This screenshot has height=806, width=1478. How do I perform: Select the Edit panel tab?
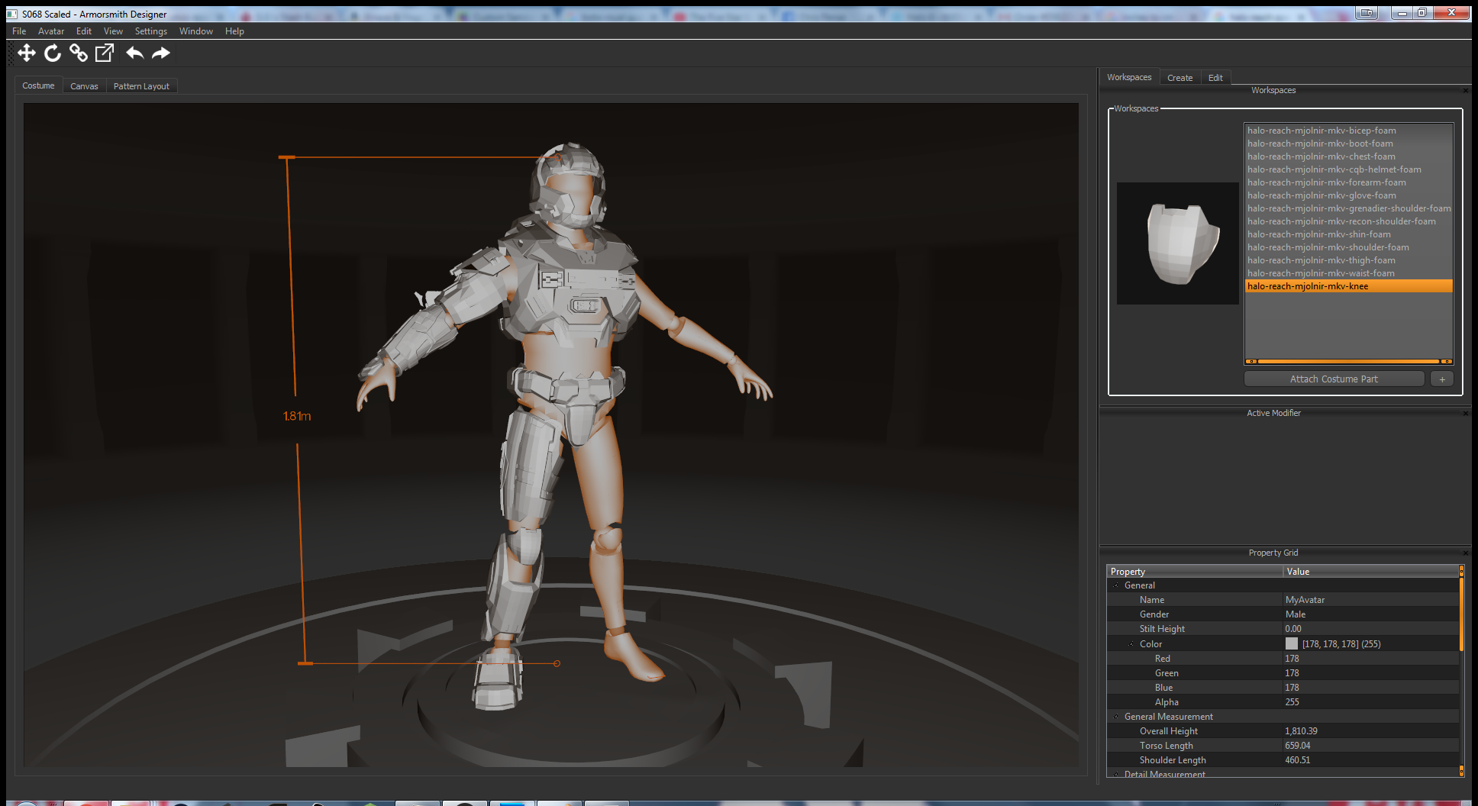point(1215,78)
